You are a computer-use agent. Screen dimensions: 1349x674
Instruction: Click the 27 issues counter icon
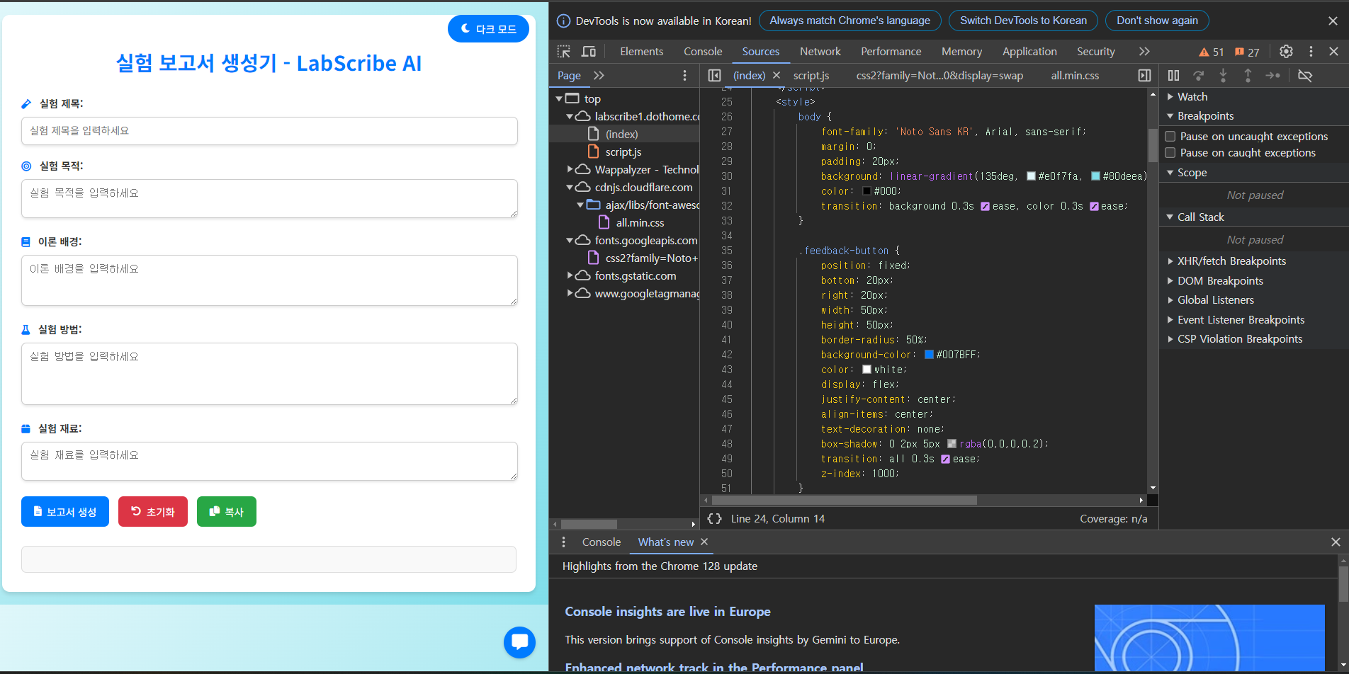(1247, 52)
